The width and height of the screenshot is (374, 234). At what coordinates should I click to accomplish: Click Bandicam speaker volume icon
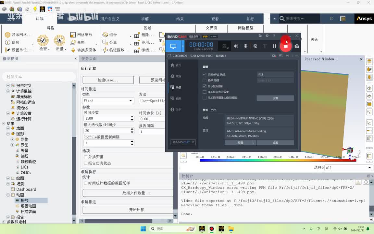pos(236,46)
